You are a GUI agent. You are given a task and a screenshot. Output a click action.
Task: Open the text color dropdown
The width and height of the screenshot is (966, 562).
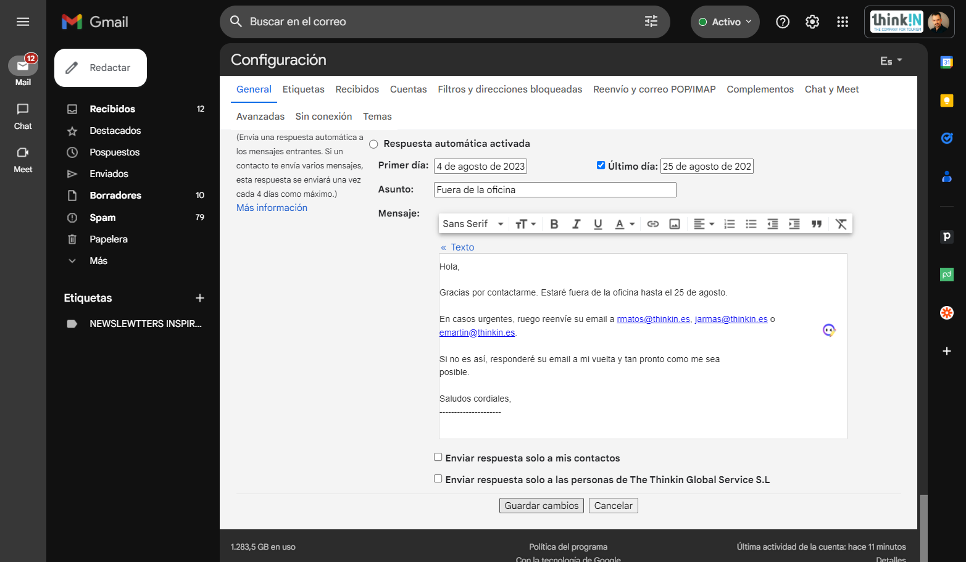click(625, 224)
